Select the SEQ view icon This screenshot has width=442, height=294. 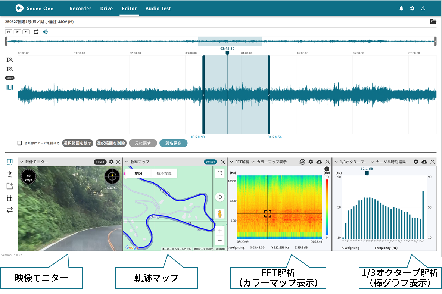click(10, 174)
